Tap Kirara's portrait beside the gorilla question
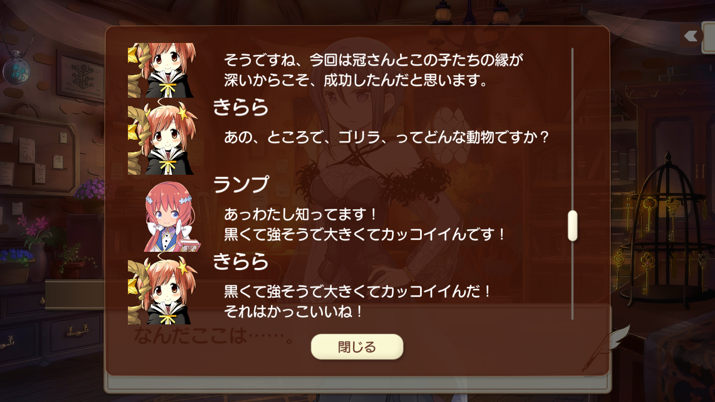This screenshot has height=402, width=715. (161, 140)
